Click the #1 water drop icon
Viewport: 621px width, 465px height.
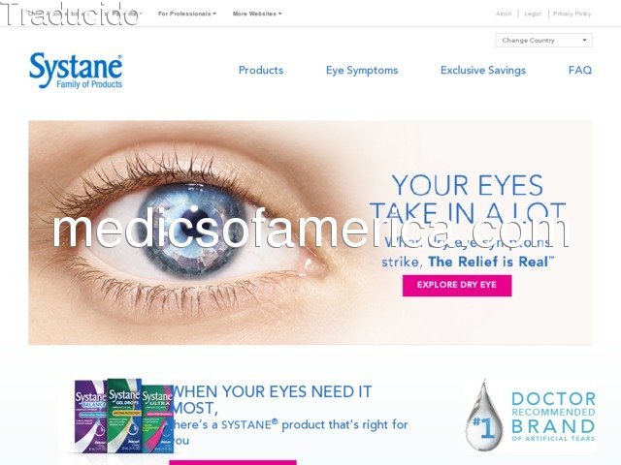[x=485, y=416]
